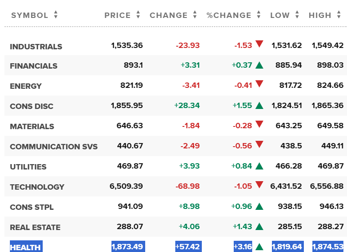The width and height of the screenshot is (347, 252).
Task: Open COMMUNICATION SVS sector
Action: [54, 147]
